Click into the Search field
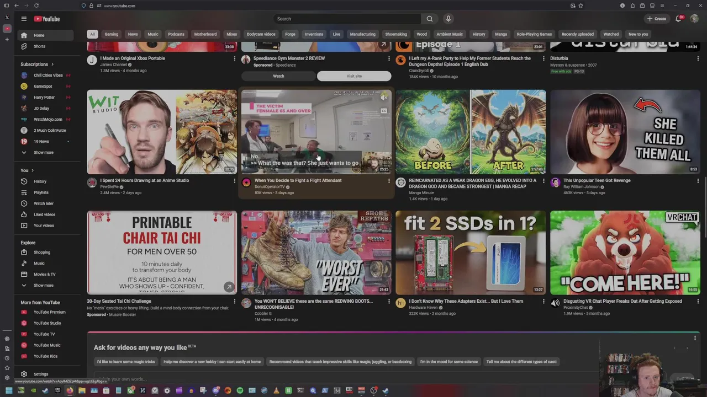The height and width of the screenshot is (397, 707). pyautogui.click(x=347, y=19)
